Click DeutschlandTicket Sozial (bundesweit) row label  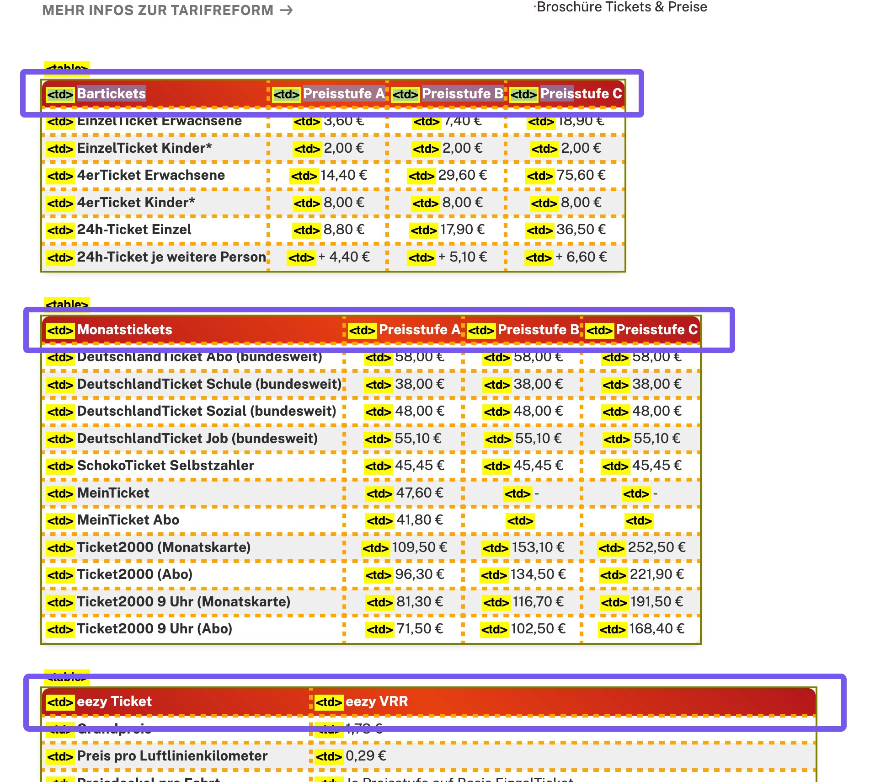point(207,411)
